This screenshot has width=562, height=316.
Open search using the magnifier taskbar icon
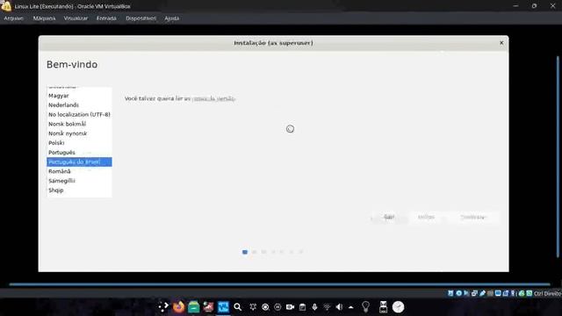[238, 307]
